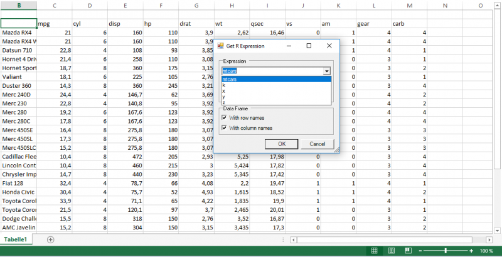Select column E header

[x=125, y=5]
